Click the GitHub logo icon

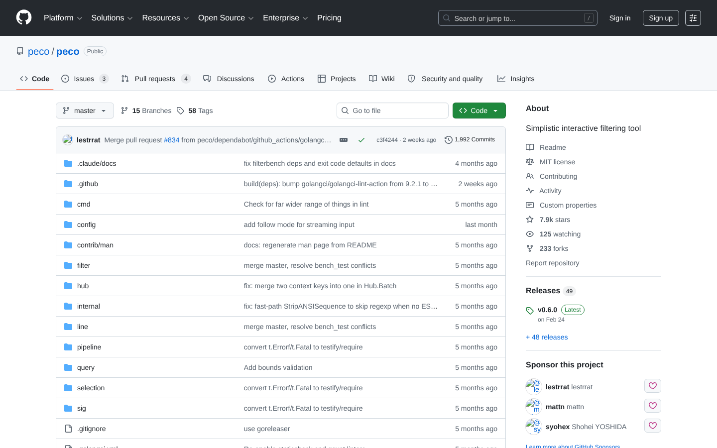pyautogui.click(x=24, y=18)
